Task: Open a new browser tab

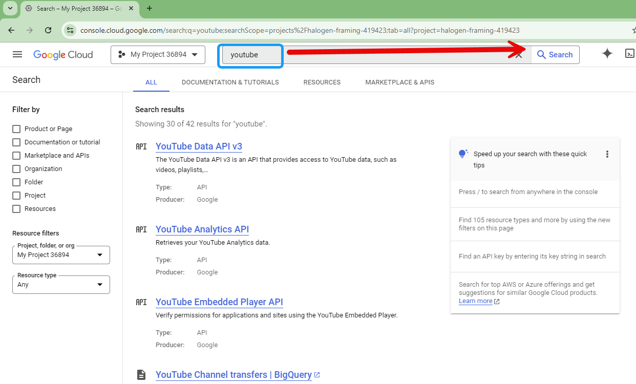Action: click(x=150, y=8)
